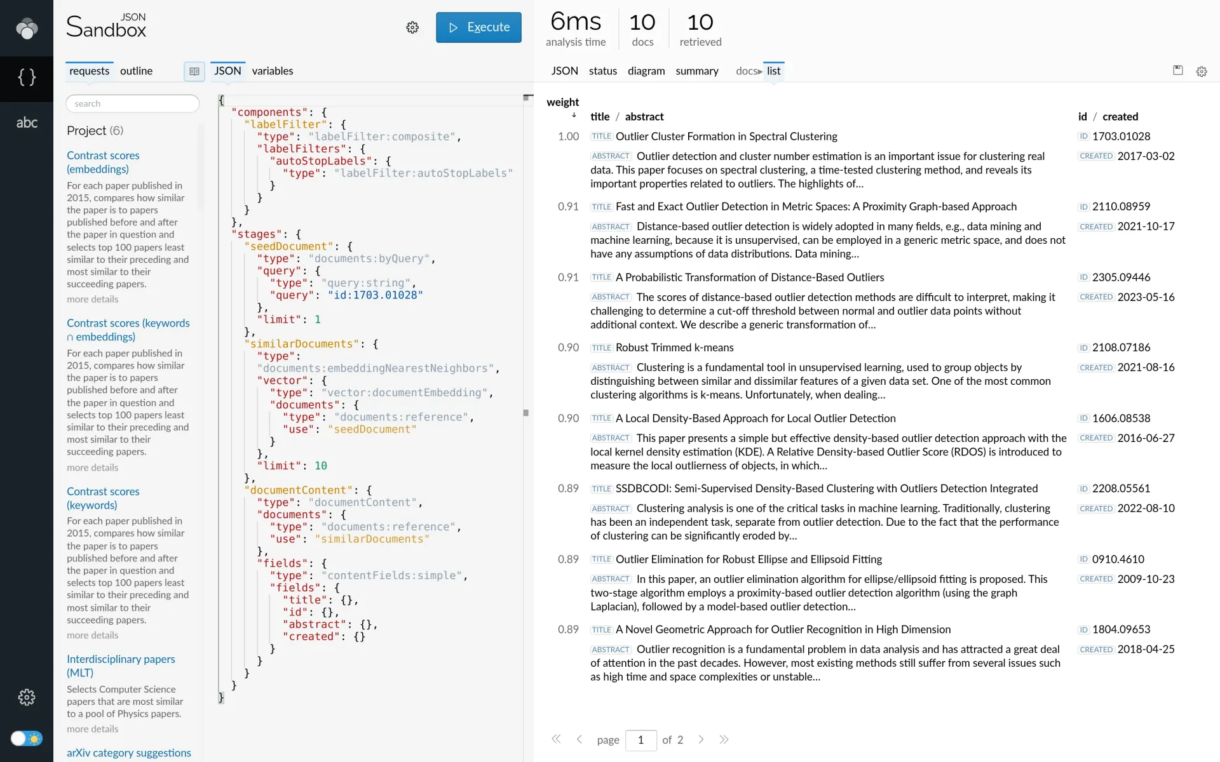Click the page number input field

click(640, 740)
